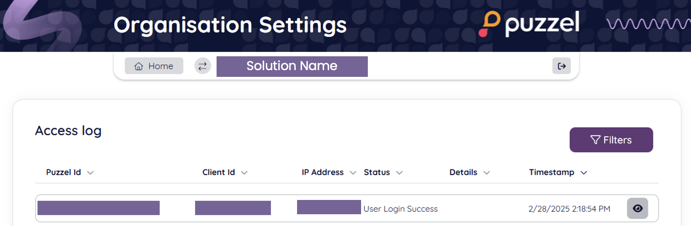View details with the eye icon
Image resolution: width=691 pixels, height=226 pixels.
(x=637, y=208)
